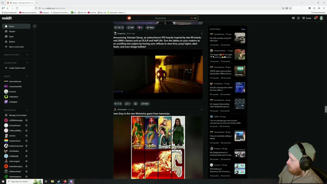The height and width of the screenshot is (184, 327).
Task: Toggle the favorite star for r/Apexrollouts
Action: pyautogui.click(x=26, y=141)
